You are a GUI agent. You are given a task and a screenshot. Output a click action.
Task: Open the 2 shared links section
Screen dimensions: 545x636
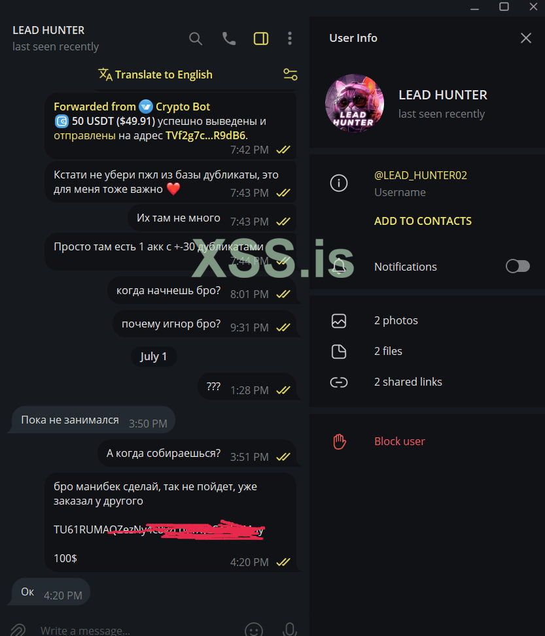point(427,382)
